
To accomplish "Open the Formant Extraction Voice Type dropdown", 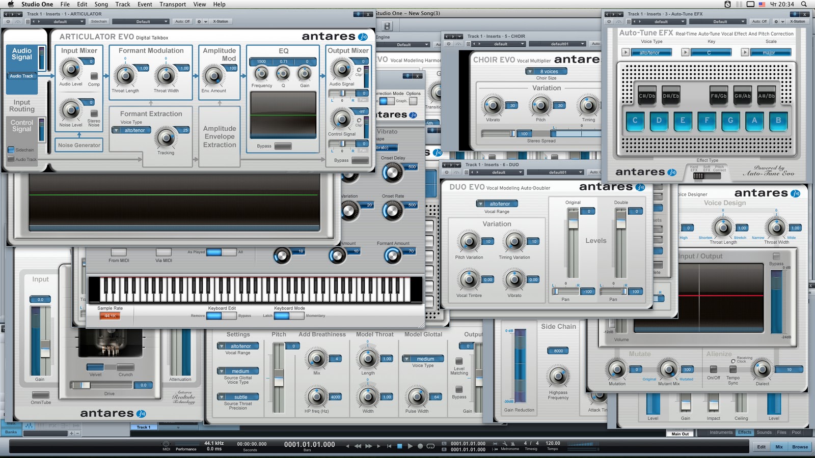I will tap(131, 130).
